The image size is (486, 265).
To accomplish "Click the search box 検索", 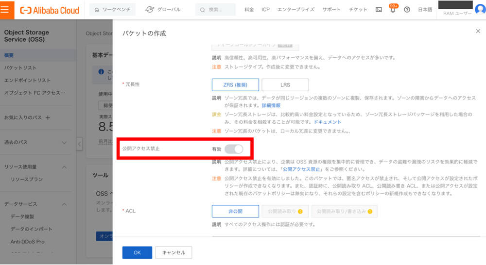I will pyautogui.click(x=215, y=10).
